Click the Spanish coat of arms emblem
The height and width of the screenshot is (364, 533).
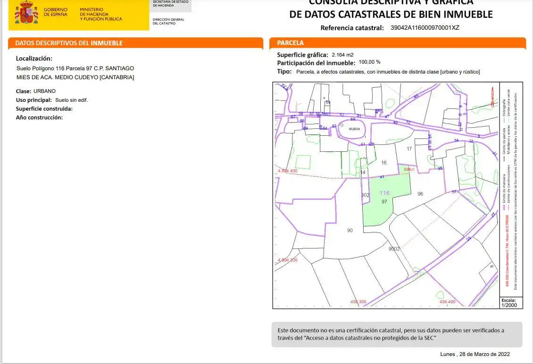26,12
